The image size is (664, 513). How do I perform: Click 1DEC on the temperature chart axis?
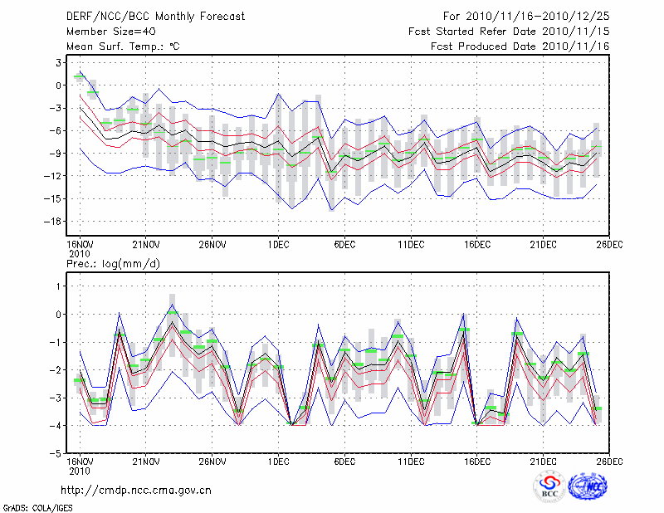[x=278, y=244]
